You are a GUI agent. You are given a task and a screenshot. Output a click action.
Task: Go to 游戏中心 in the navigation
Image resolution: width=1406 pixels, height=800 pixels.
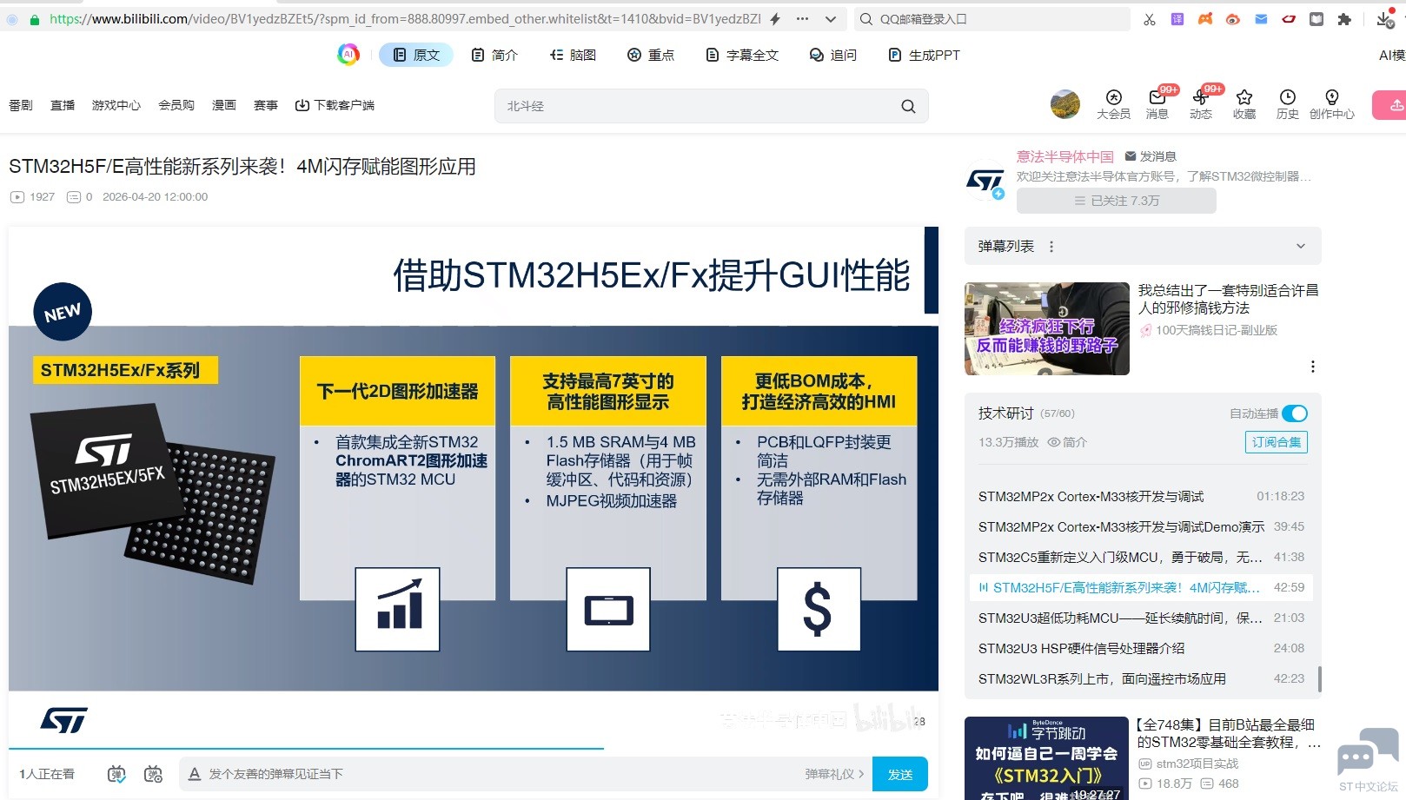(116, 105)
